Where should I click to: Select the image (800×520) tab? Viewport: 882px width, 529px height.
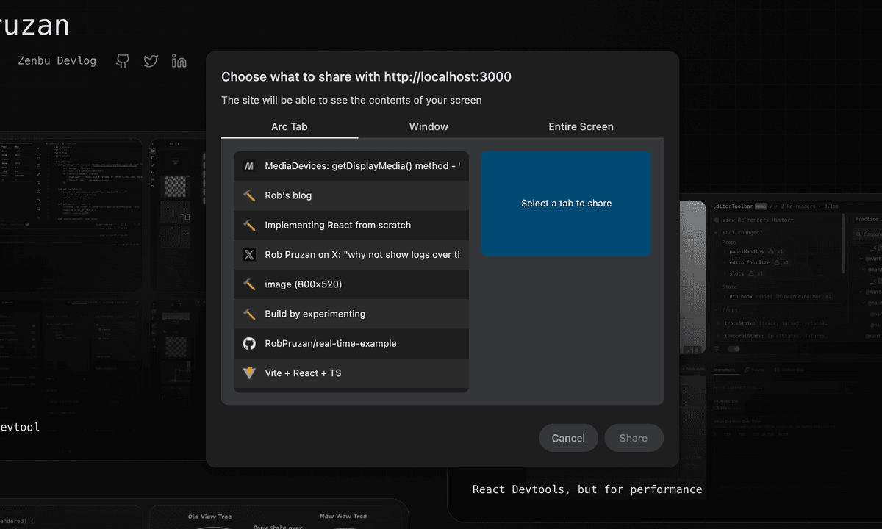(x=351, y=284)
